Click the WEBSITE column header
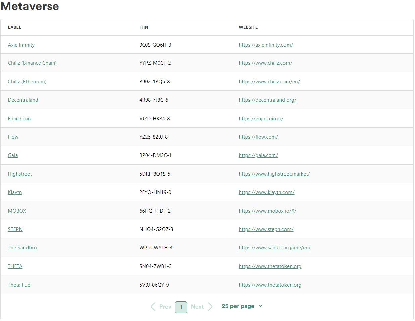This screenshot has width=415, height=321. pyautogui.click(x=248, y=27)
